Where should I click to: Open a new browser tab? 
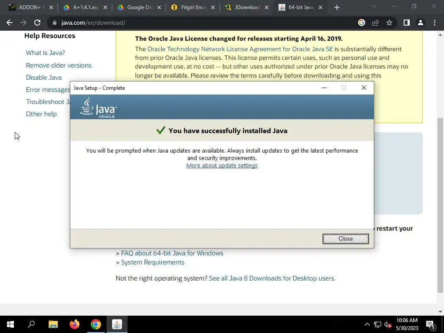[336, 8]
